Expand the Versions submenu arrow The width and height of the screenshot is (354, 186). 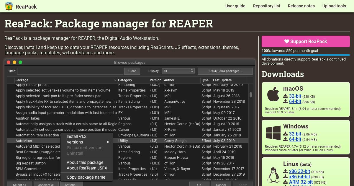(x=108, y=142)
